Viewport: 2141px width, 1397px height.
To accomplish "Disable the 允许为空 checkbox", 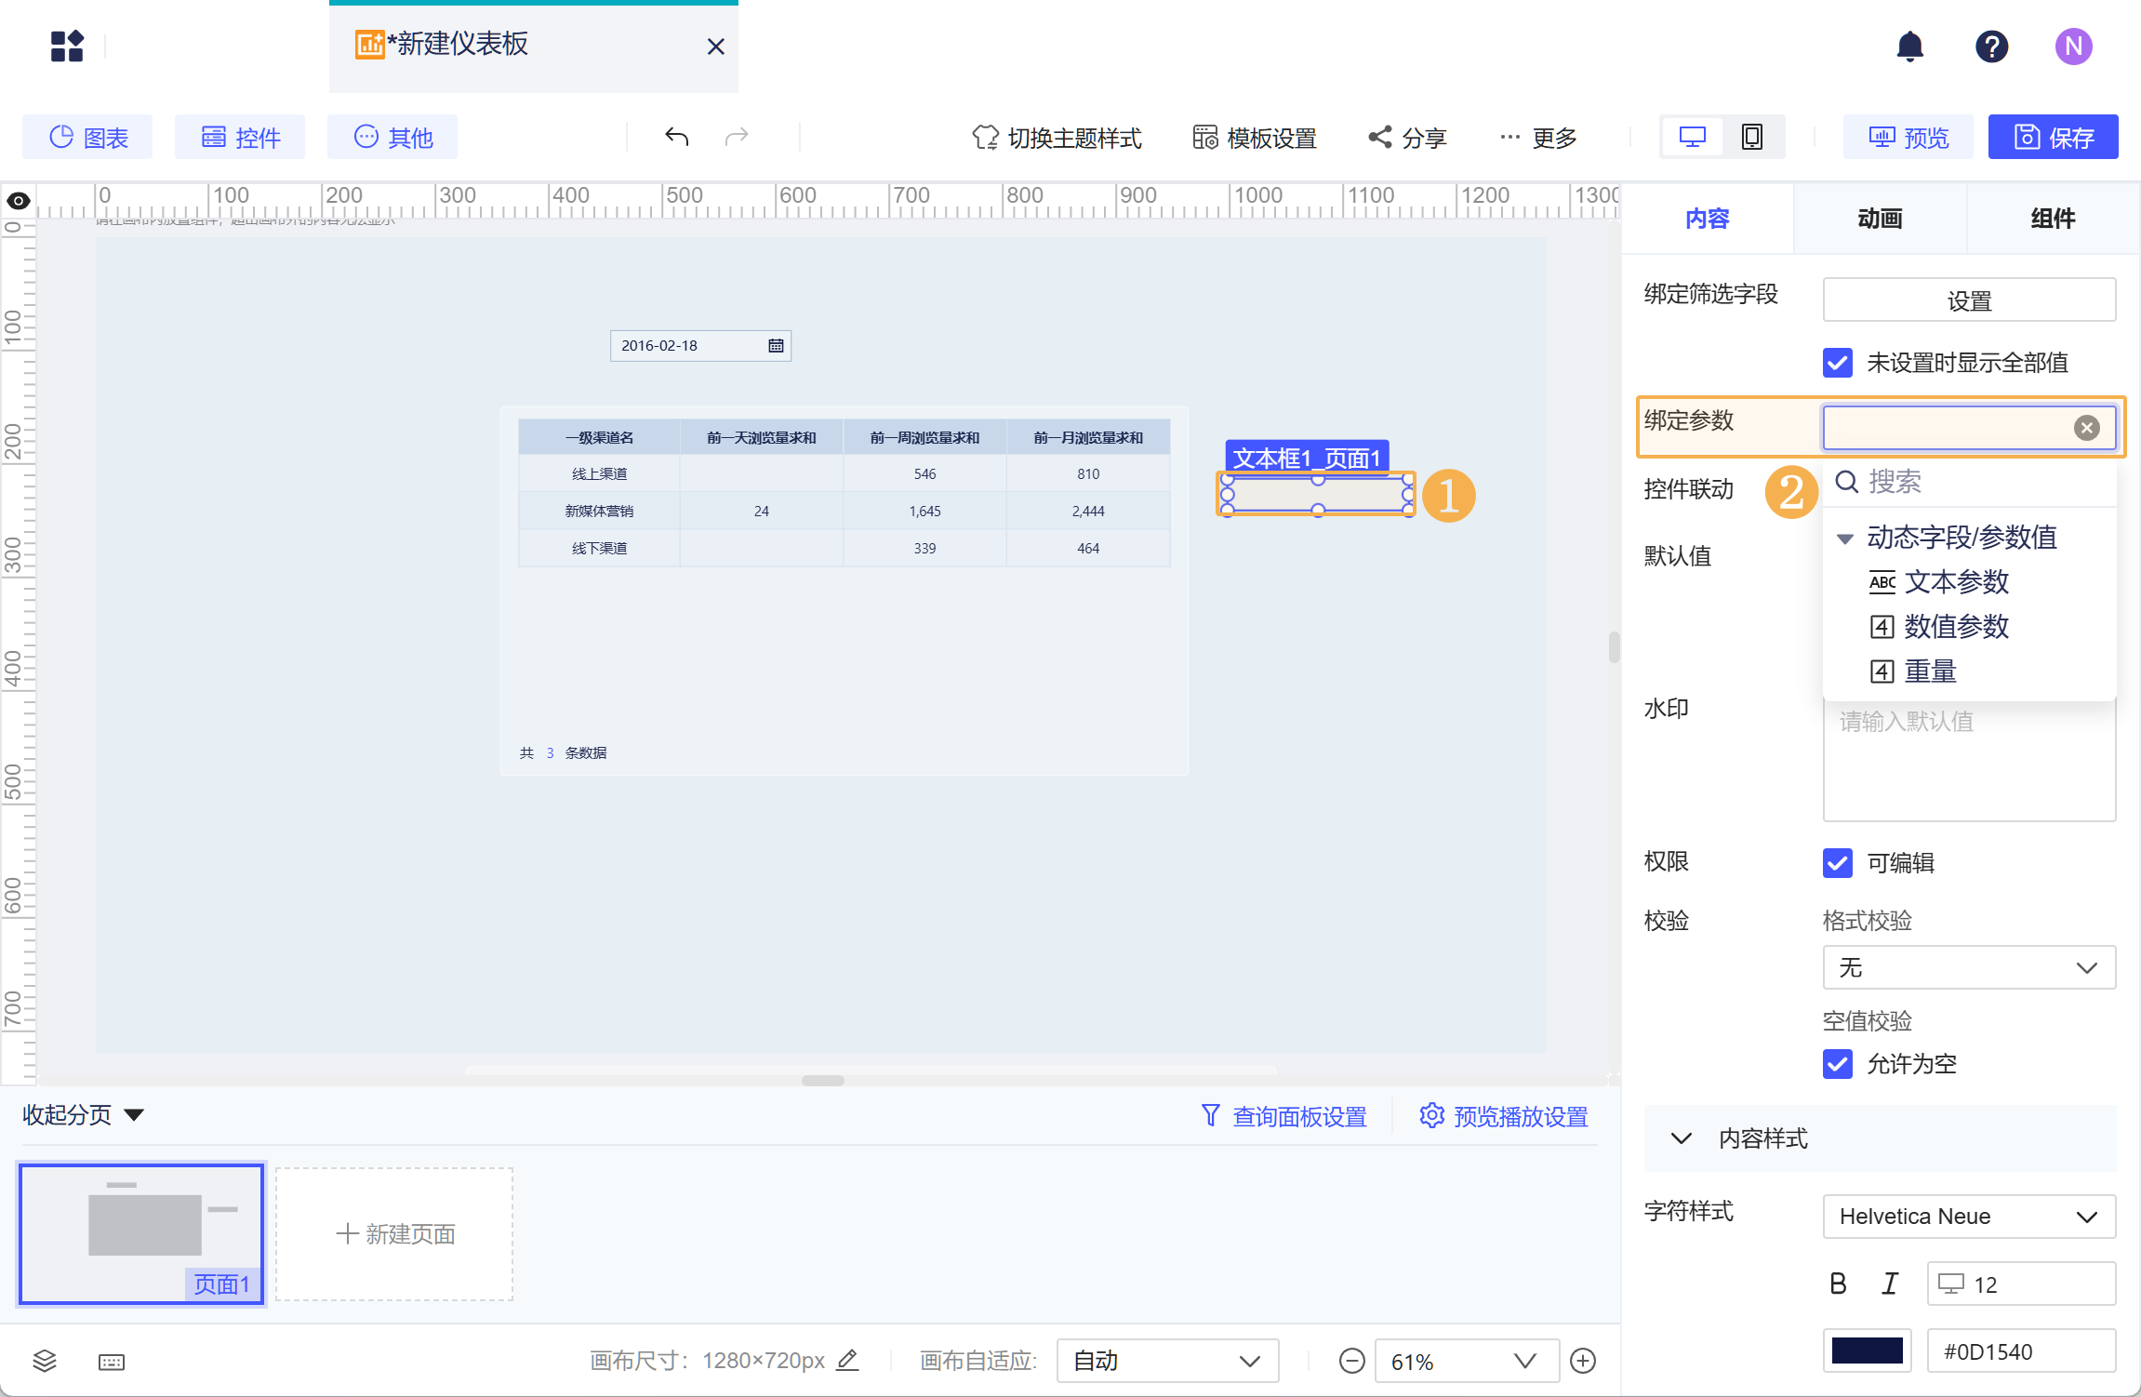I will coord(1837,1063).
